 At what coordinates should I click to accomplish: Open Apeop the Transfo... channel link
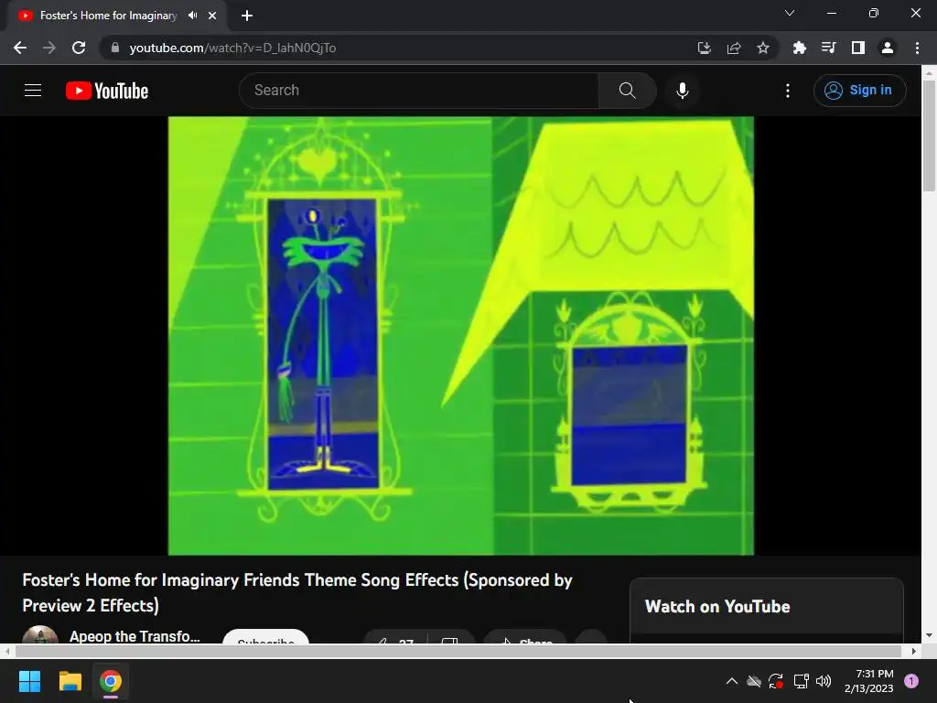click(x=135, y=636)
